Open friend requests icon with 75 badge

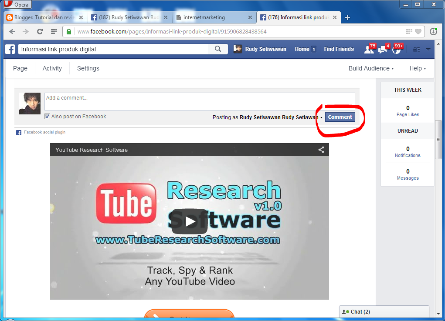pyautogui.click(x=369, y=49)
